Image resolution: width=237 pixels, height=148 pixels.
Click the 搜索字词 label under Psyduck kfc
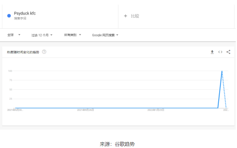pos(20,18)
